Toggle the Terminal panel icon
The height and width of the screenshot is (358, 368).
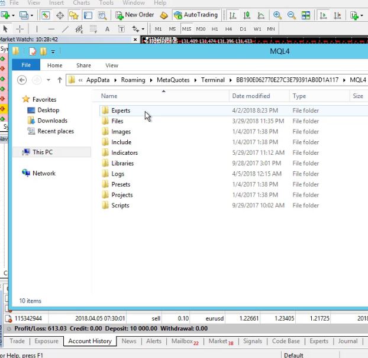(88, 15)
